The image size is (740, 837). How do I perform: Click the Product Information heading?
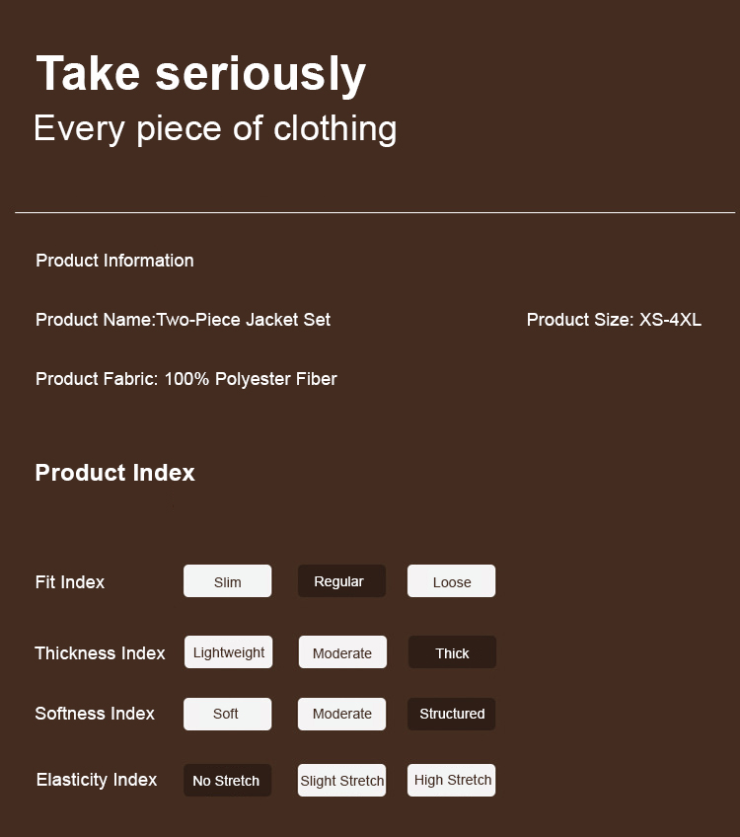point(114,261)
